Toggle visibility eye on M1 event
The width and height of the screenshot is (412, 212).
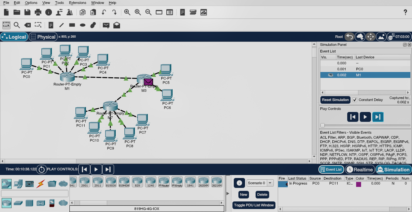330,75
